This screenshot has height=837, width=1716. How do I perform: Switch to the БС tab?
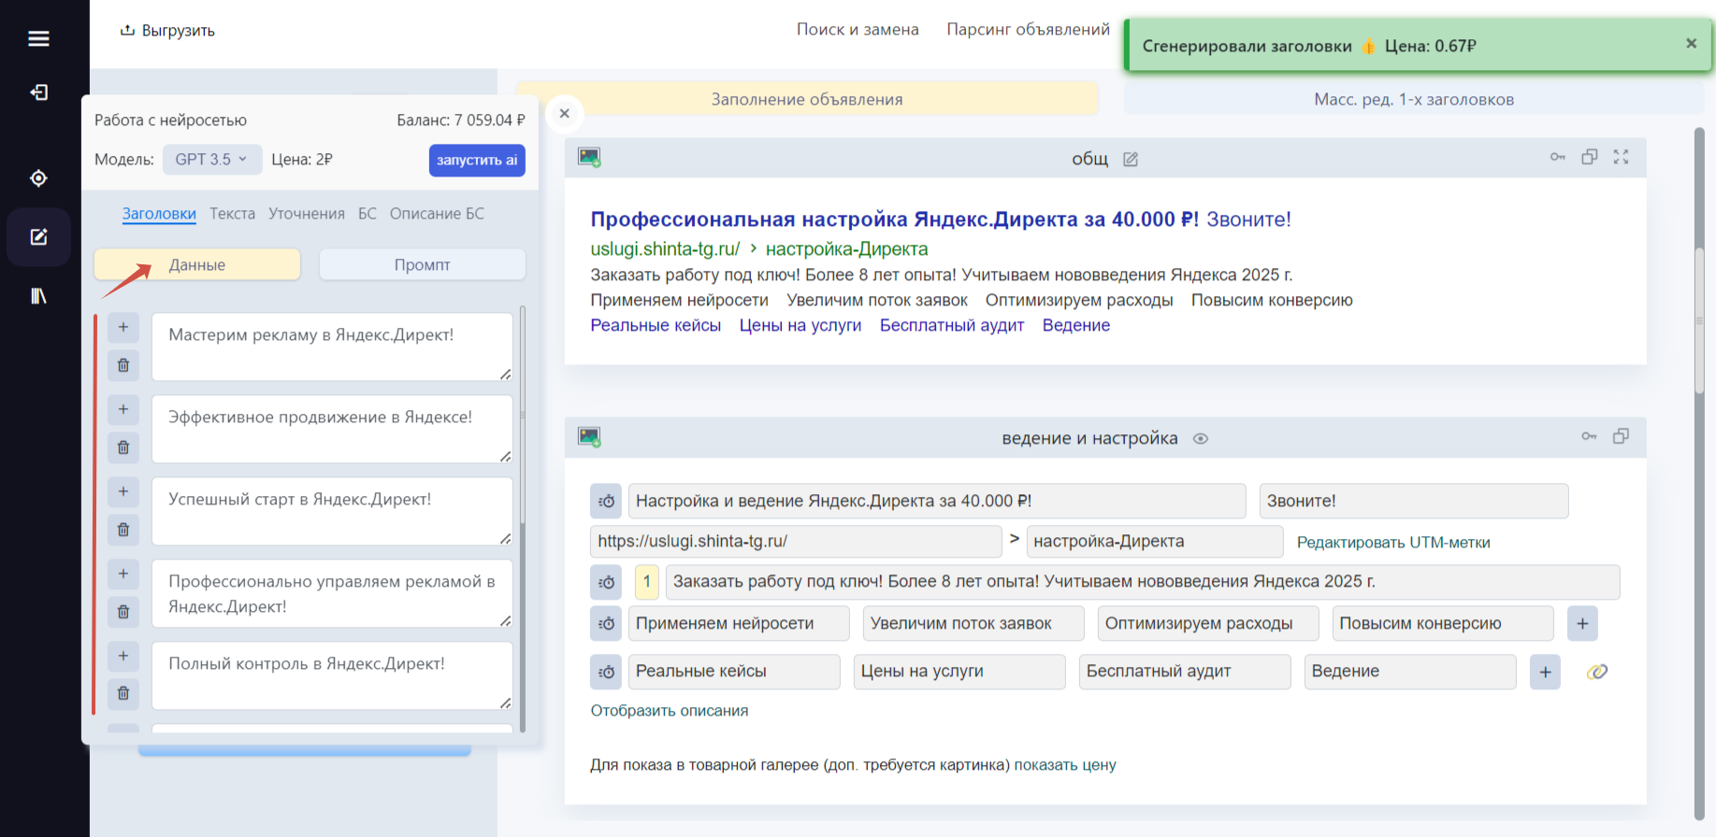pos(368,214)
